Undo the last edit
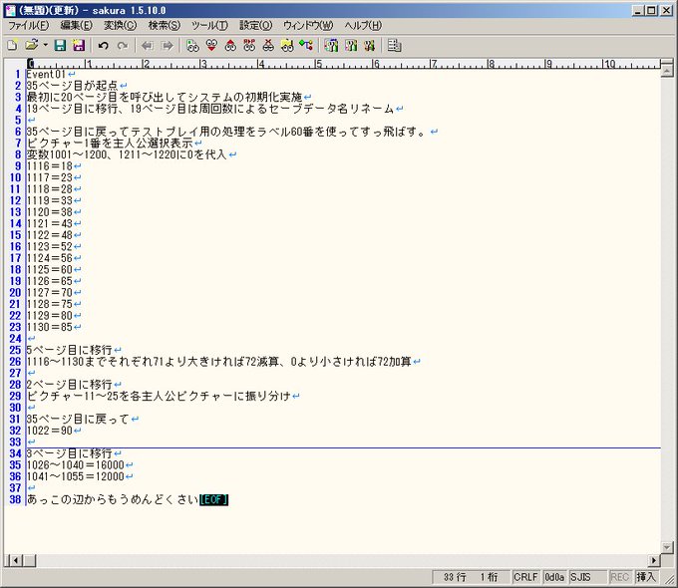Viewport: 678px width, 588px height. click(103, 45)
